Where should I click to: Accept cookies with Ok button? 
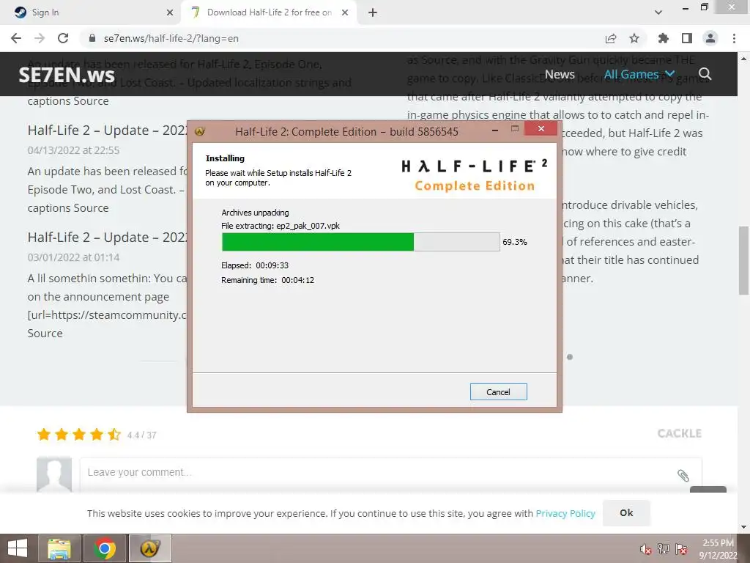click(x=626, y=512)
